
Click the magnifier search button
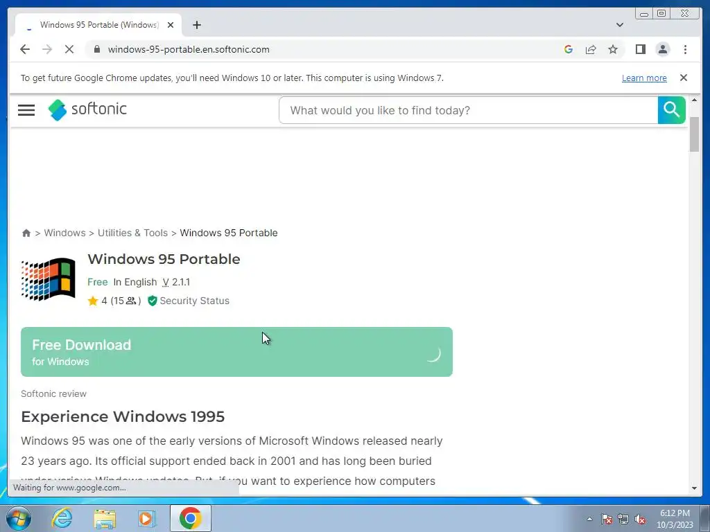click(671, 110)
